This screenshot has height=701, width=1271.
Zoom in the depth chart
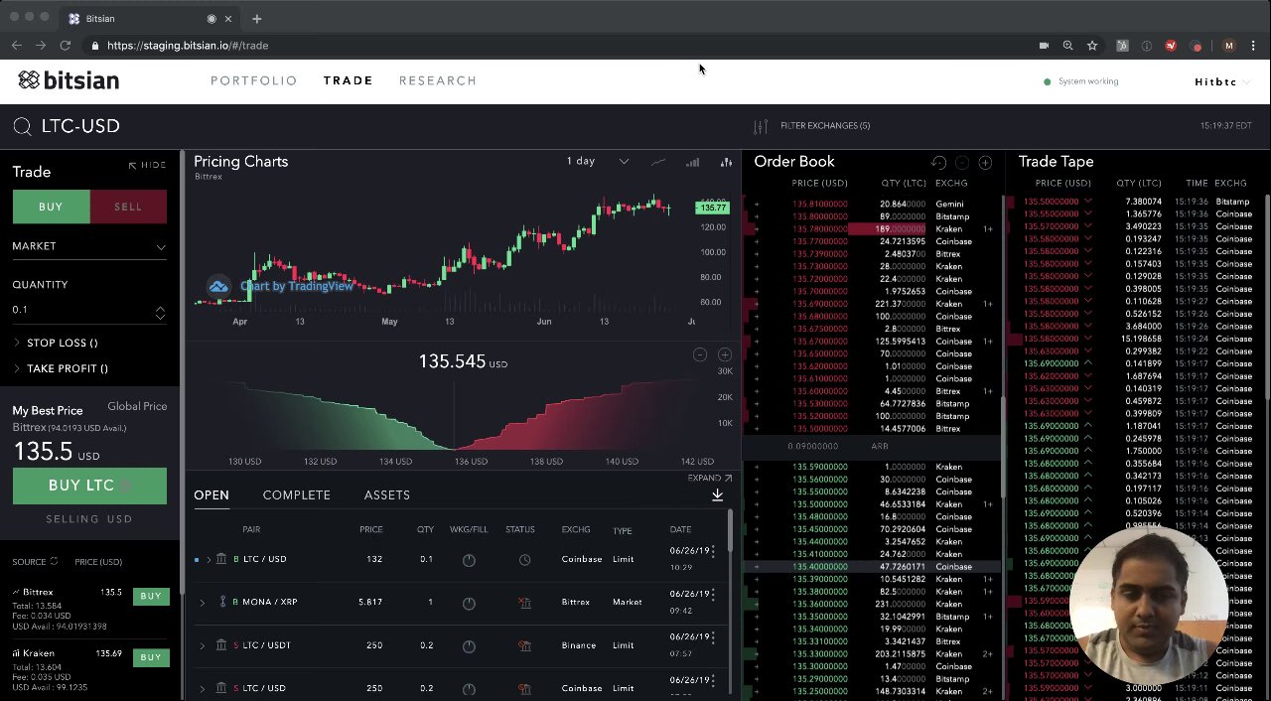point(725,354)
